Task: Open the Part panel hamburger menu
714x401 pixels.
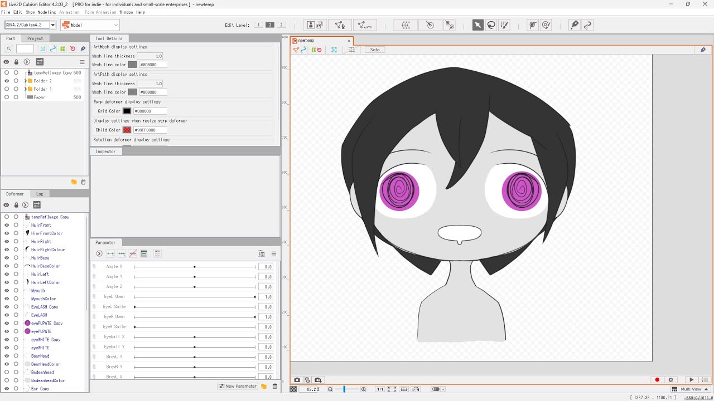Action: click(x=82, y=62)
